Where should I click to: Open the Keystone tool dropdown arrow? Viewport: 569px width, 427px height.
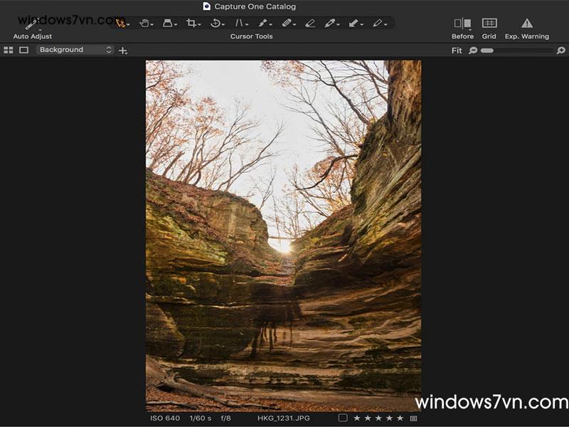(x=247, y=25)
